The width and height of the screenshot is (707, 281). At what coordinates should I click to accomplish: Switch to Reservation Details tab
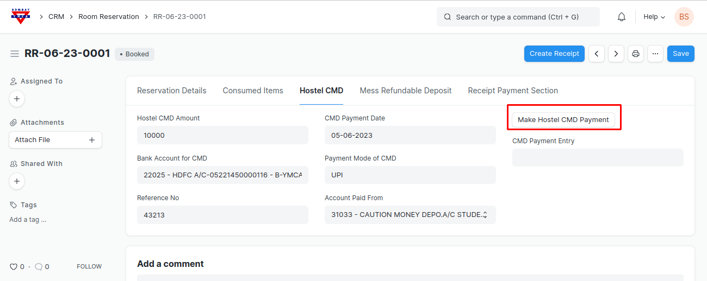tap(171, 91)
